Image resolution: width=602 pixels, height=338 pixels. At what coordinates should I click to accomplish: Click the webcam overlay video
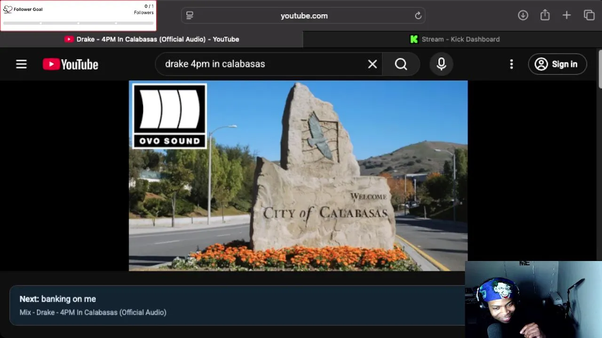pyautogui.click(x=533, y=300)
